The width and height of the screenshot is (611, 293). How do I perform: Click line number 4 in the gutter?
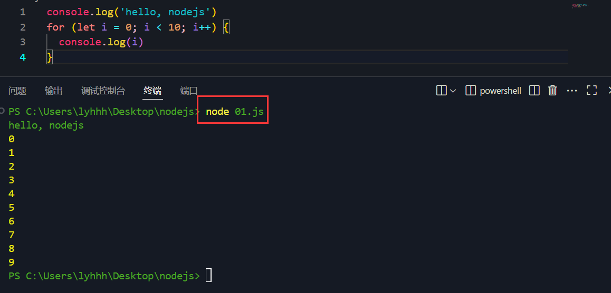[23, 57]
